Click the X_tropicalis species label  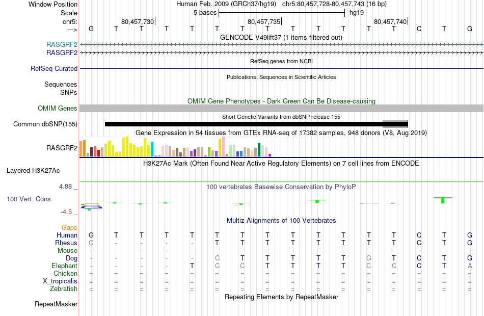point(60,281)
